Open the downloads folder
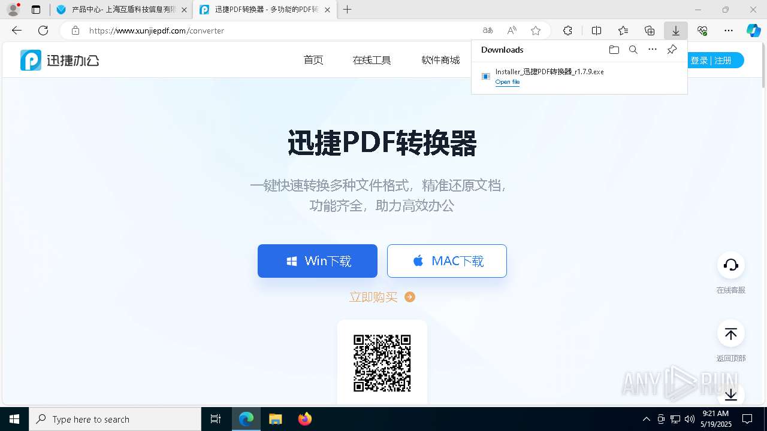767x431 pixels. point(614,50)
